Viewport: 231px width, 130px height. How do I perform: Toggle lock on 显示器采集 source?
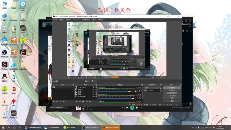[96, 96]
